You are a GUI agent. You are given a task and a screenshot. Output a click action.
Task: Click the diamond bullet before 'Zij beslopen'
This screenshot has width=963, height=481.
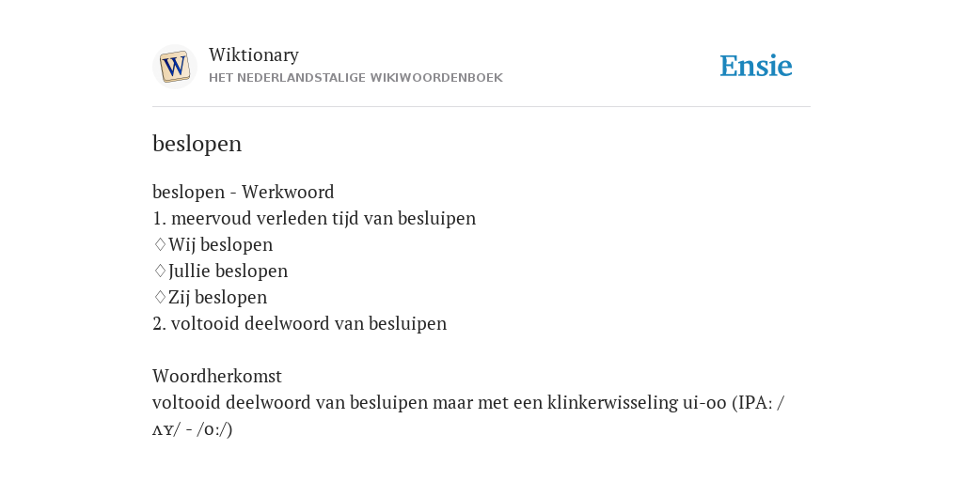[160, 298]
